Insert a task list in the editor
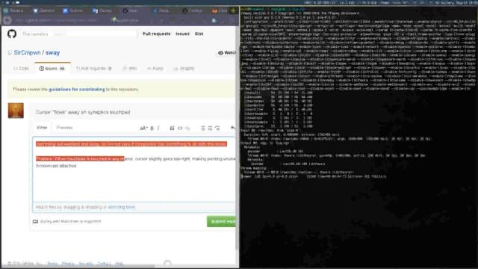This screenshot has width=478, height=269. click(x=217, y=128)
